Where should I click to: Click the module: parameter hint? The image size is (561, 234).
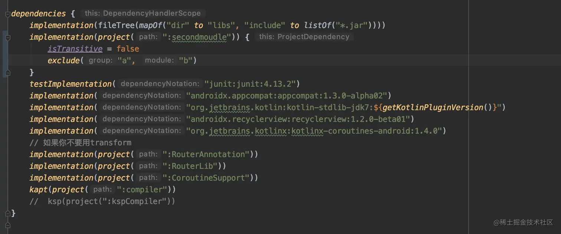coord(159,60)
